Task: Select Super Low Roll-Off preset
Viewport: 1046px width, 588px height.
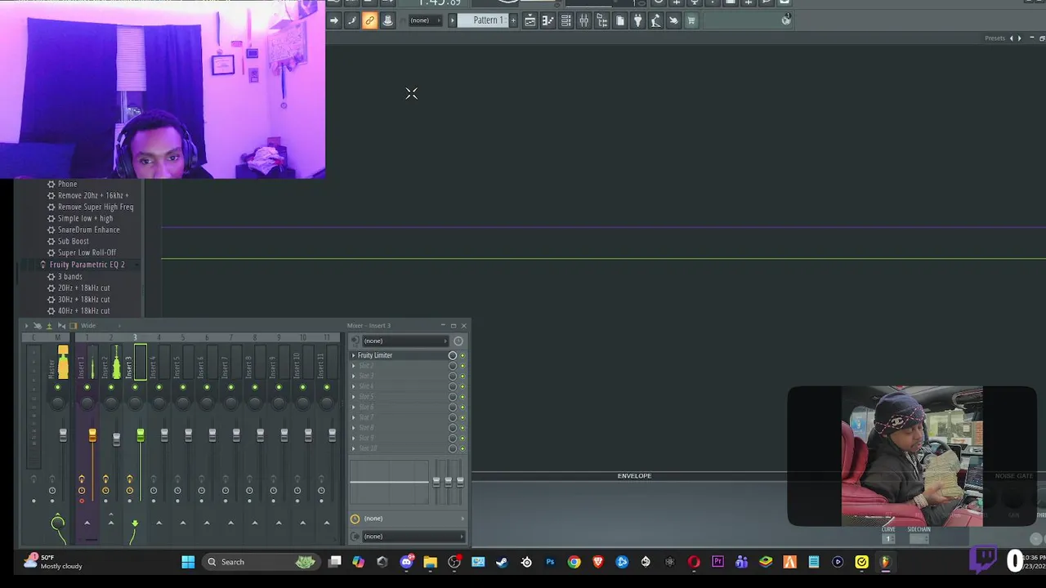Action: coord(87,253)
